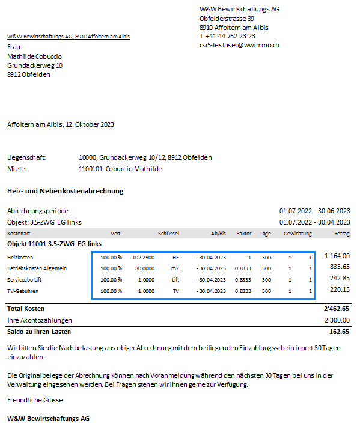Click the advance payment amount 2'300.00
The image size is (357, 424).
[337, 320]
